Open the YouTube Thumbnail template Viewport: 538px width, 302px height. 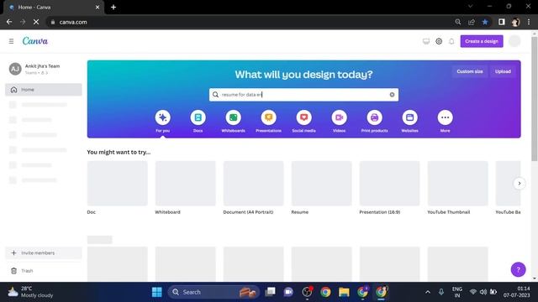(457, 184)
